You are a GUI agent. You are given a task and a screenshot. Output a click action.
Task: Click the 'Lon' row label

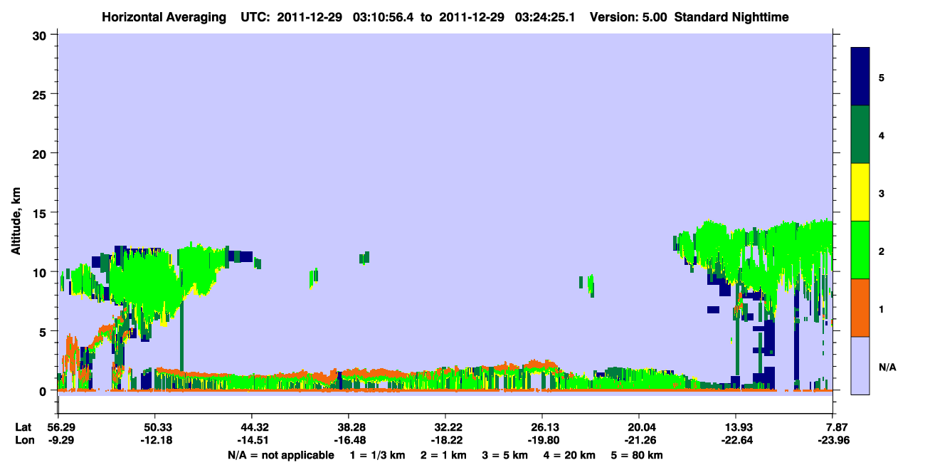click(23, 440)
